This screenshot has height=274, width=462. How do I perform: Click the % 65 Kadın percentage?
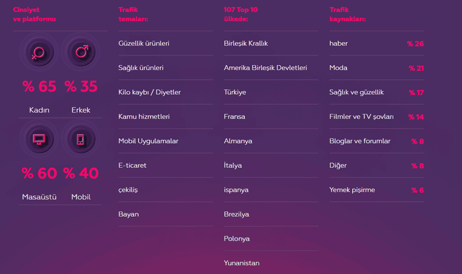[x=39, y=87]
